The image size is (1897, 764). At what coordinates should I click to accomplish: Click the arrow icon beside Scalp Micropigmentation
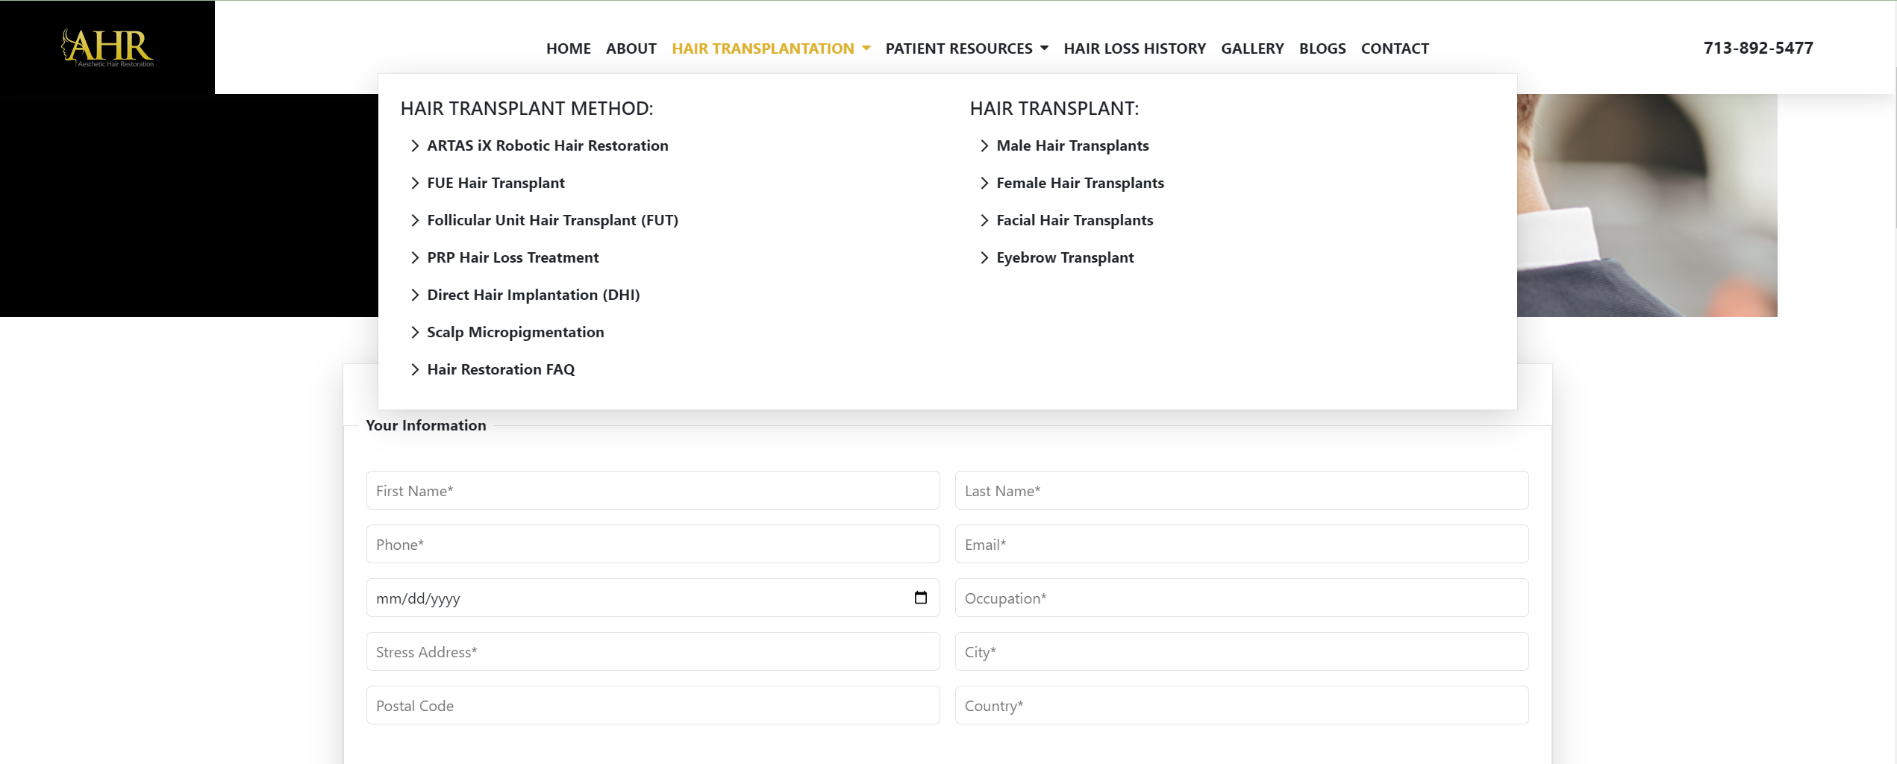(415, 333)
